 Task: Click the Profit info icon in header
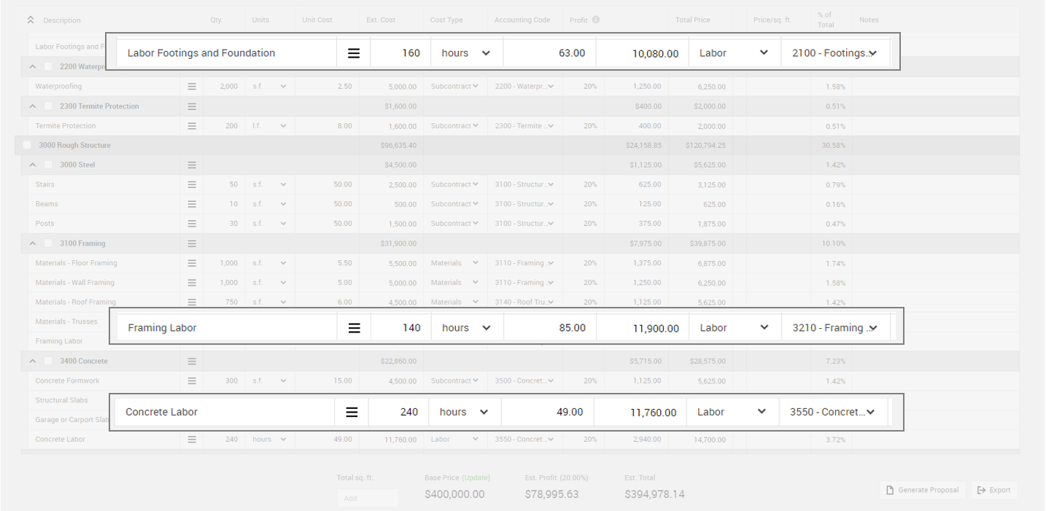596,20
